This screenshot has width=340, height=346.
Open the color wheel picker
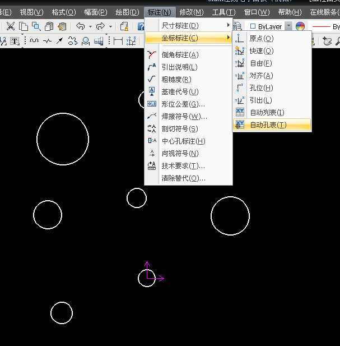(300, 26)
